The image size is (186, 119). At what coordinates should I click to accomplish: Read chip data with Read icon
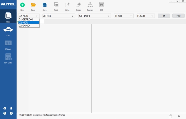(56, 5)
